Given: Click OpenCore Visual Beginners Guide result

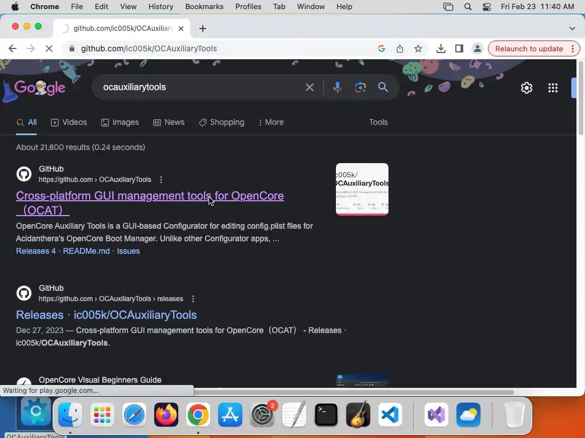Looking at the screenshot, I should click(100, 380).
